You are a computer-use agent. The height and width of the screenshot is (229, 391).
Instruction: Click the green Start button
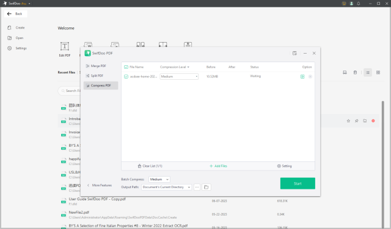click(x=298, y=183)
